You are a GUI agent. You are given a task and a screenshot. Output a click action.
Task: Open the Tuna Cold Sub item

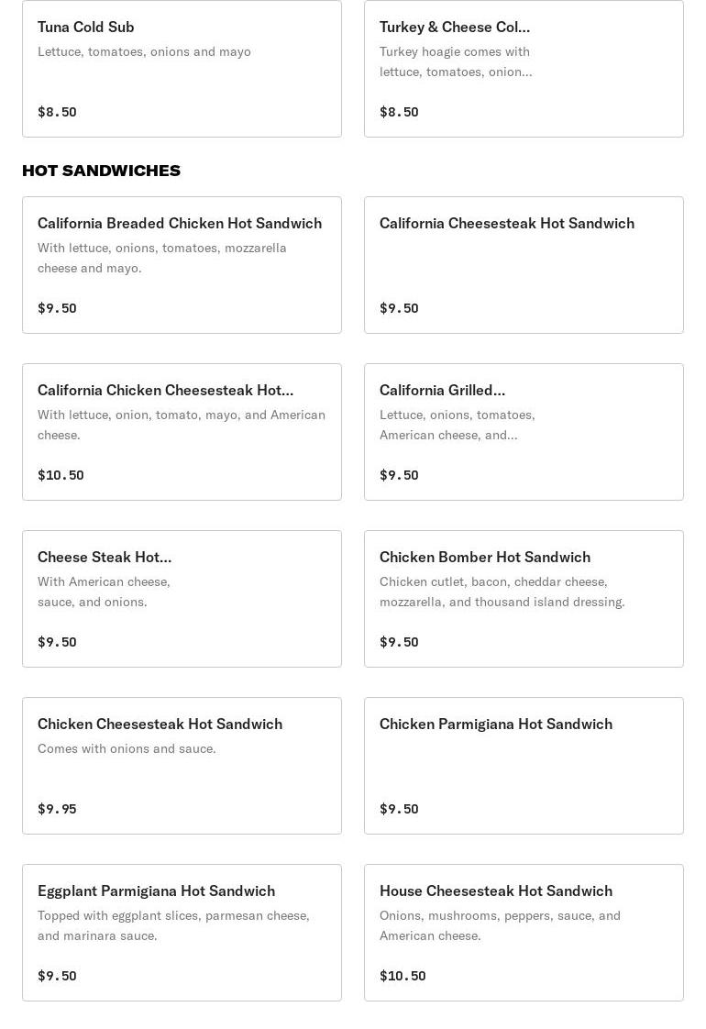(86, 28)
